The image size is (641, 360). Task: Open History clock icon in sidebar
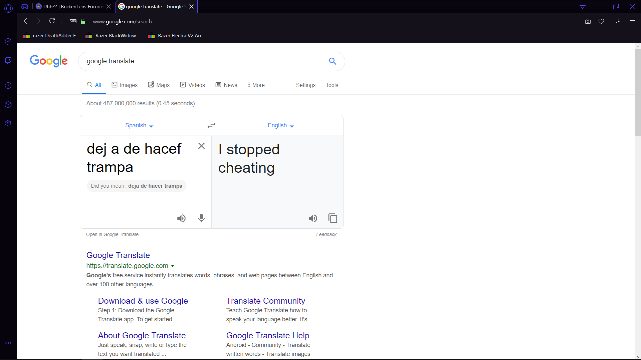tap(8, 86)
